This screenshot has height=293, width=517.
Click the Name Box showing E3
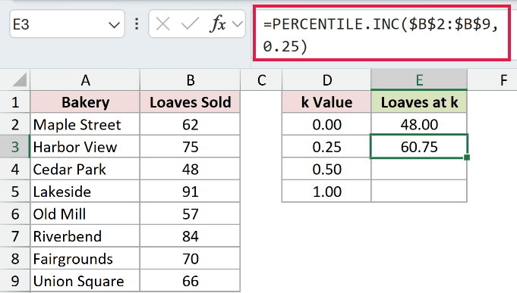(x=67, y=24)
